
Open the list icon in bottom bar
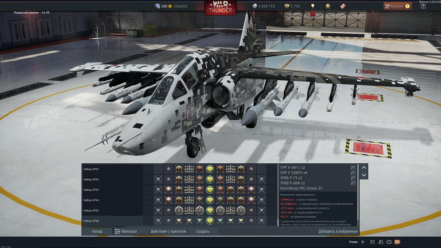pyautogui.click(x=373, y=242)
